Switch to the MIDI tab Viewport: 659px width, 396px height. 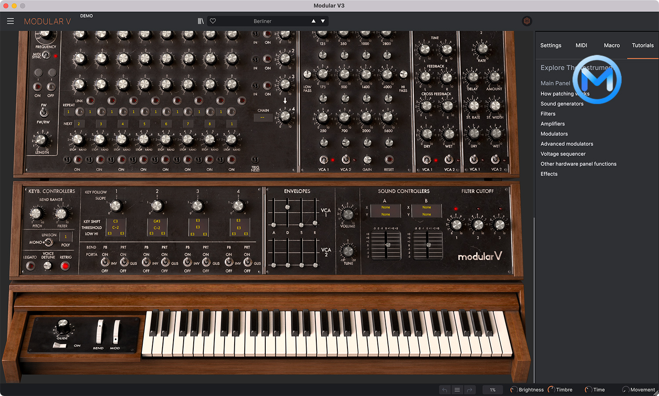[x=581, y=45]
